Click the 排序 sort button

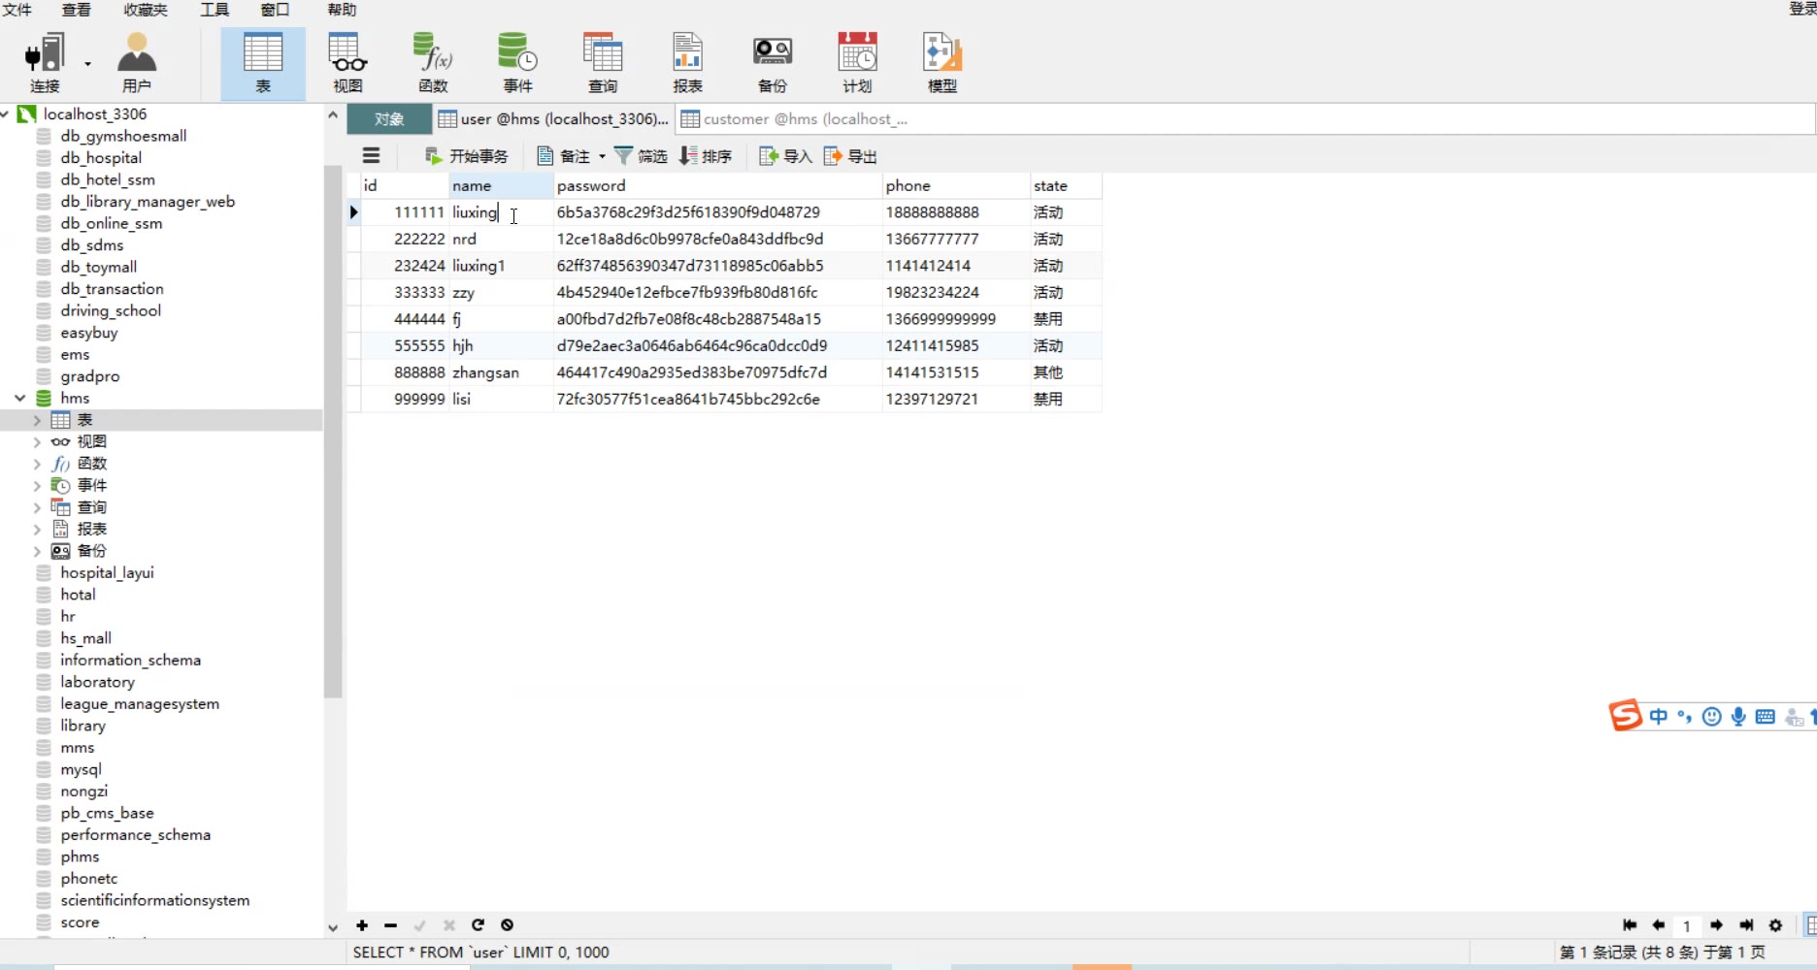pos(706,156)
